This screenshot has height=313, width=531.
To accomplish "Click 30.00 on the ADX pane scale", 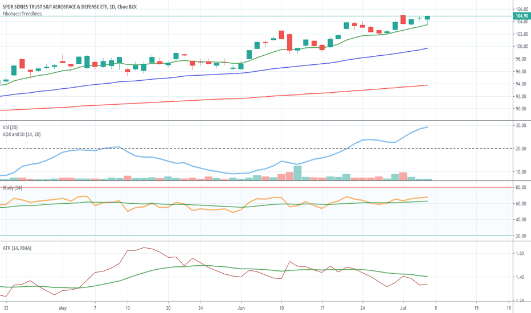I will point(521,126).
